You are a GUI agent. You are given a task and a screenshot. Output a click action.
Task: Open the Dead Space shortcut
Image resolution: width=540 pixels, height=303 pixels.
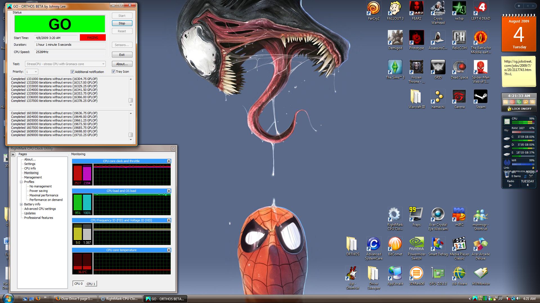point(459,70)
